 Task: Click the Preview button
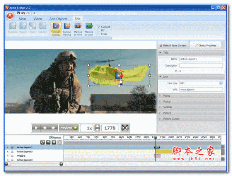[x=69, y=128]
